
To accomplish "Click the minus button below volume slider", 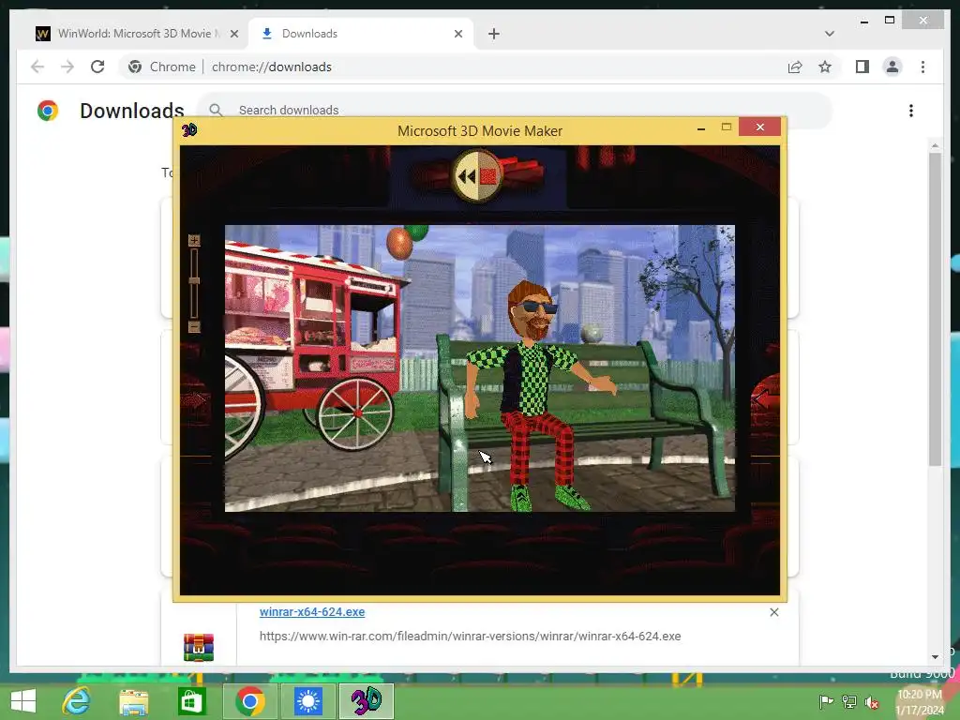I will tap(194, 327).
